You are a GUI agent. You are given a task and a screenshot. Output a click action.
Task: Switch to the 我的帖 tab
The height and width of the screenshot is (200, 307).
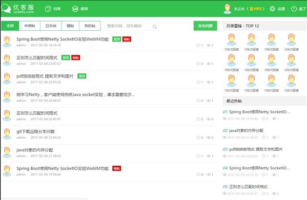pyautogui.click(x=90, y=26)
